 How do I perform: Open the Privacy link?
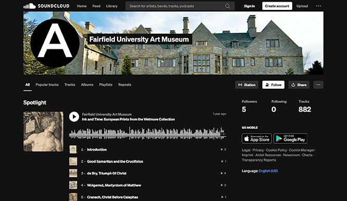tap(258, 150)
